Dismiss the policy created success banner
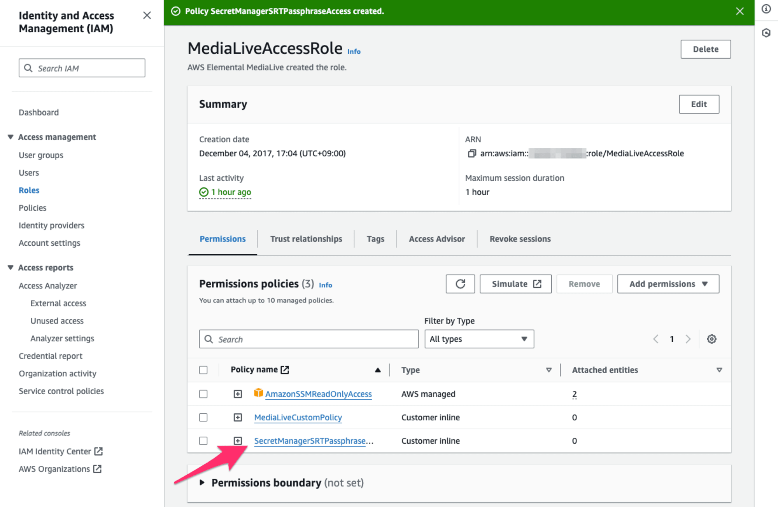778x507 pixels. (739, 11)
